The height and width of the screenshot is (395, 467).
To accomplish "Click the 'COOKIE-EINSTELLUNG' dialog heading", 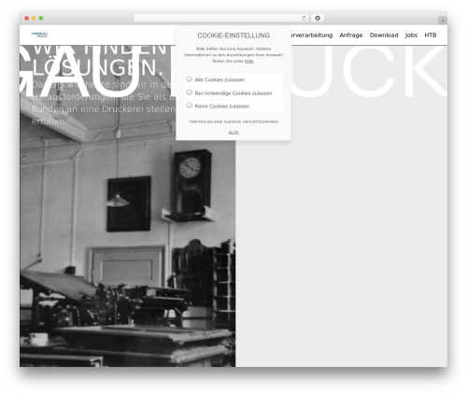I will pyautogui.click(x=233, y=35).
